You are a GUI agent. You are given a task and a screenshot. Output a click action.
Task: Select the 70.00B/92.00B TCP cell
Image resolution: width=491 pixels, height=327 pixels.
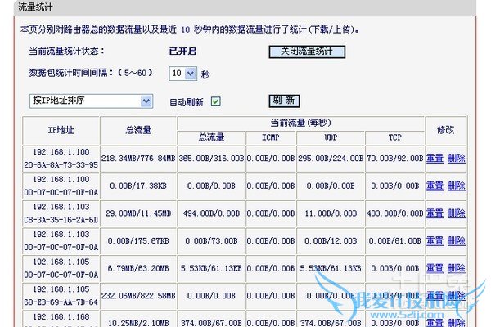tap(395, 159)
